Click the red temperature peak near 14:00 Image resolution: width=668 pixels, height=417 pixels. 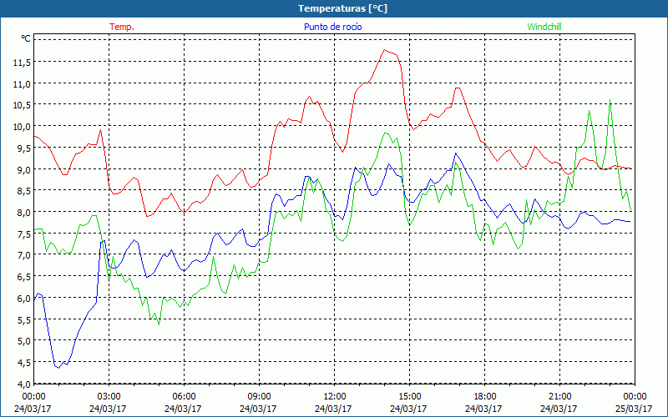click(385, 50)
